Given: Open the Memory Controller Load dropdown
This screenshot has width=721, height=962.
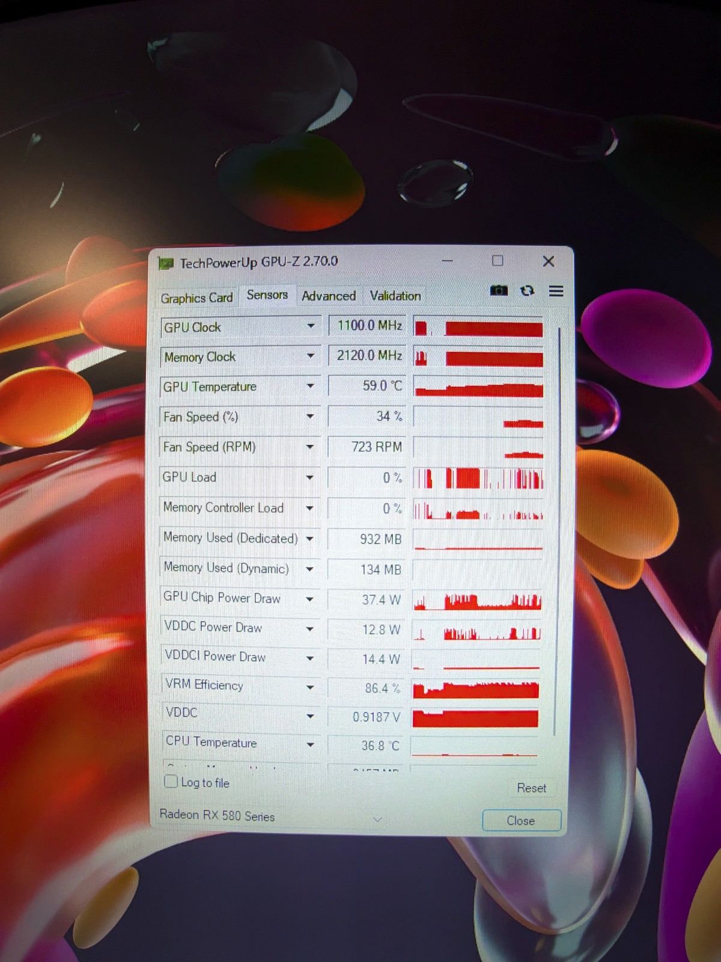Looking at the screenshot, I should click(x=310, y=508).
